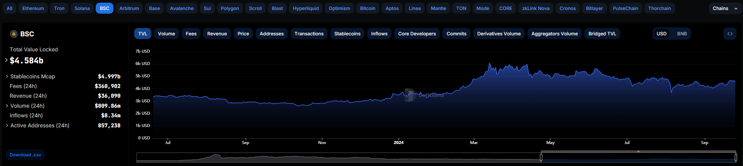Expand Volume (24h) details
Image resolution: width=743 pixels, height=166 pixels.
7,106
